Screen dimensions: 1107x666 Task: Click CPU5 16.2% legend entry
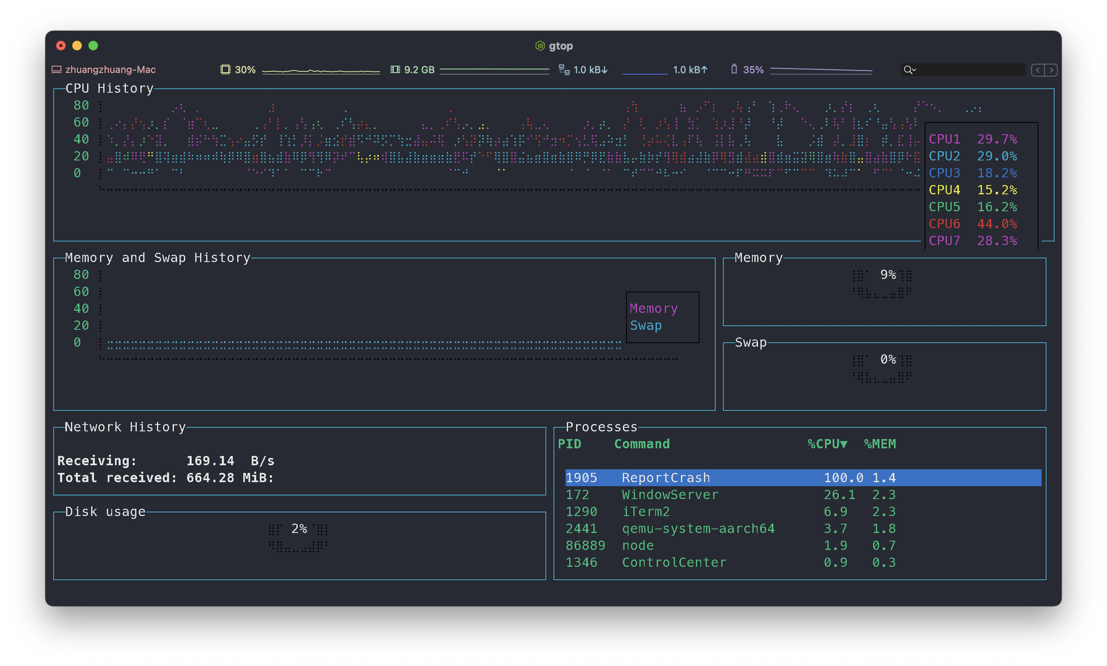click(x=973, y=207)
